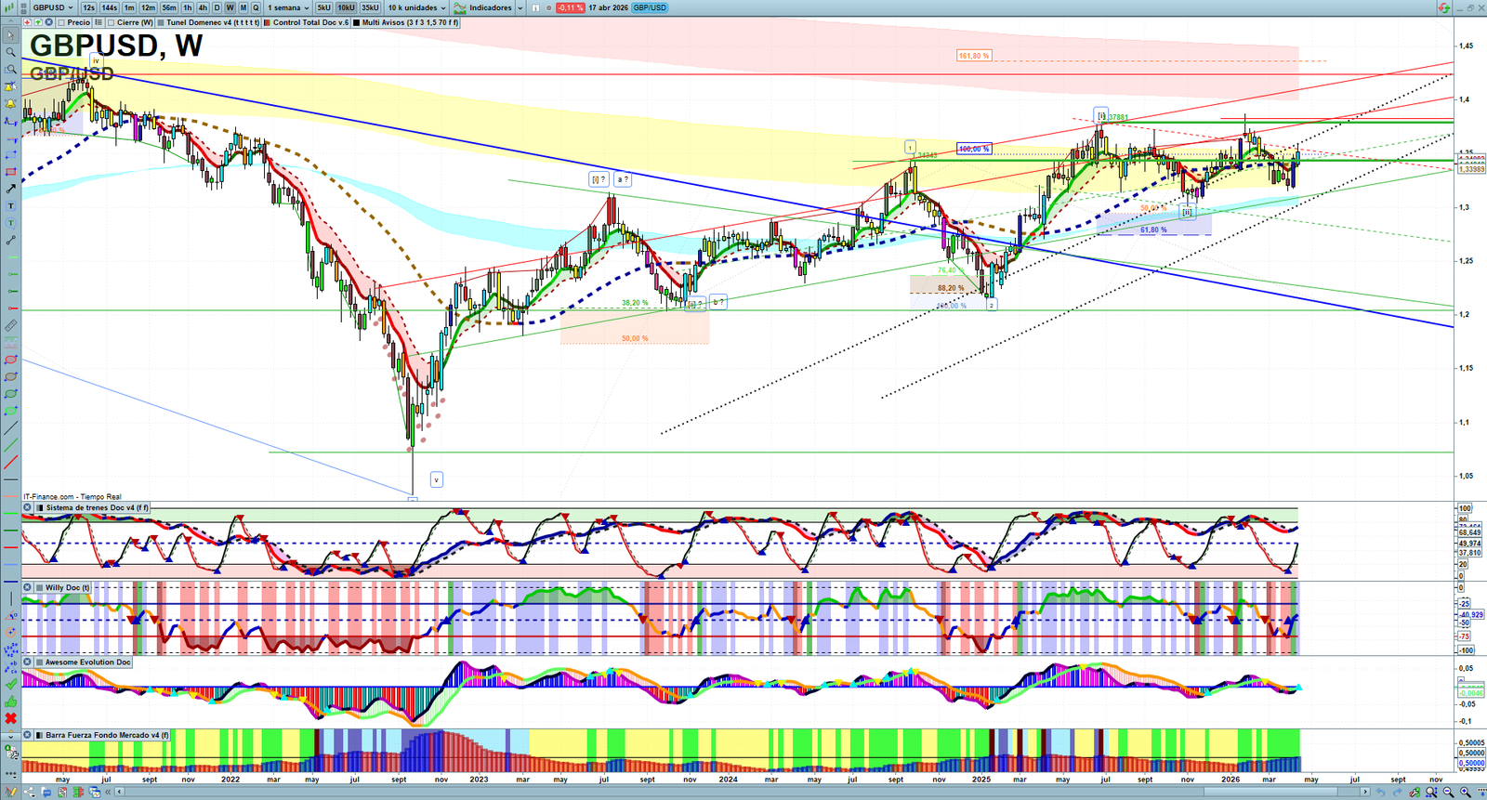Select the black diagonal arrow drawing tool

coord(10,189)
